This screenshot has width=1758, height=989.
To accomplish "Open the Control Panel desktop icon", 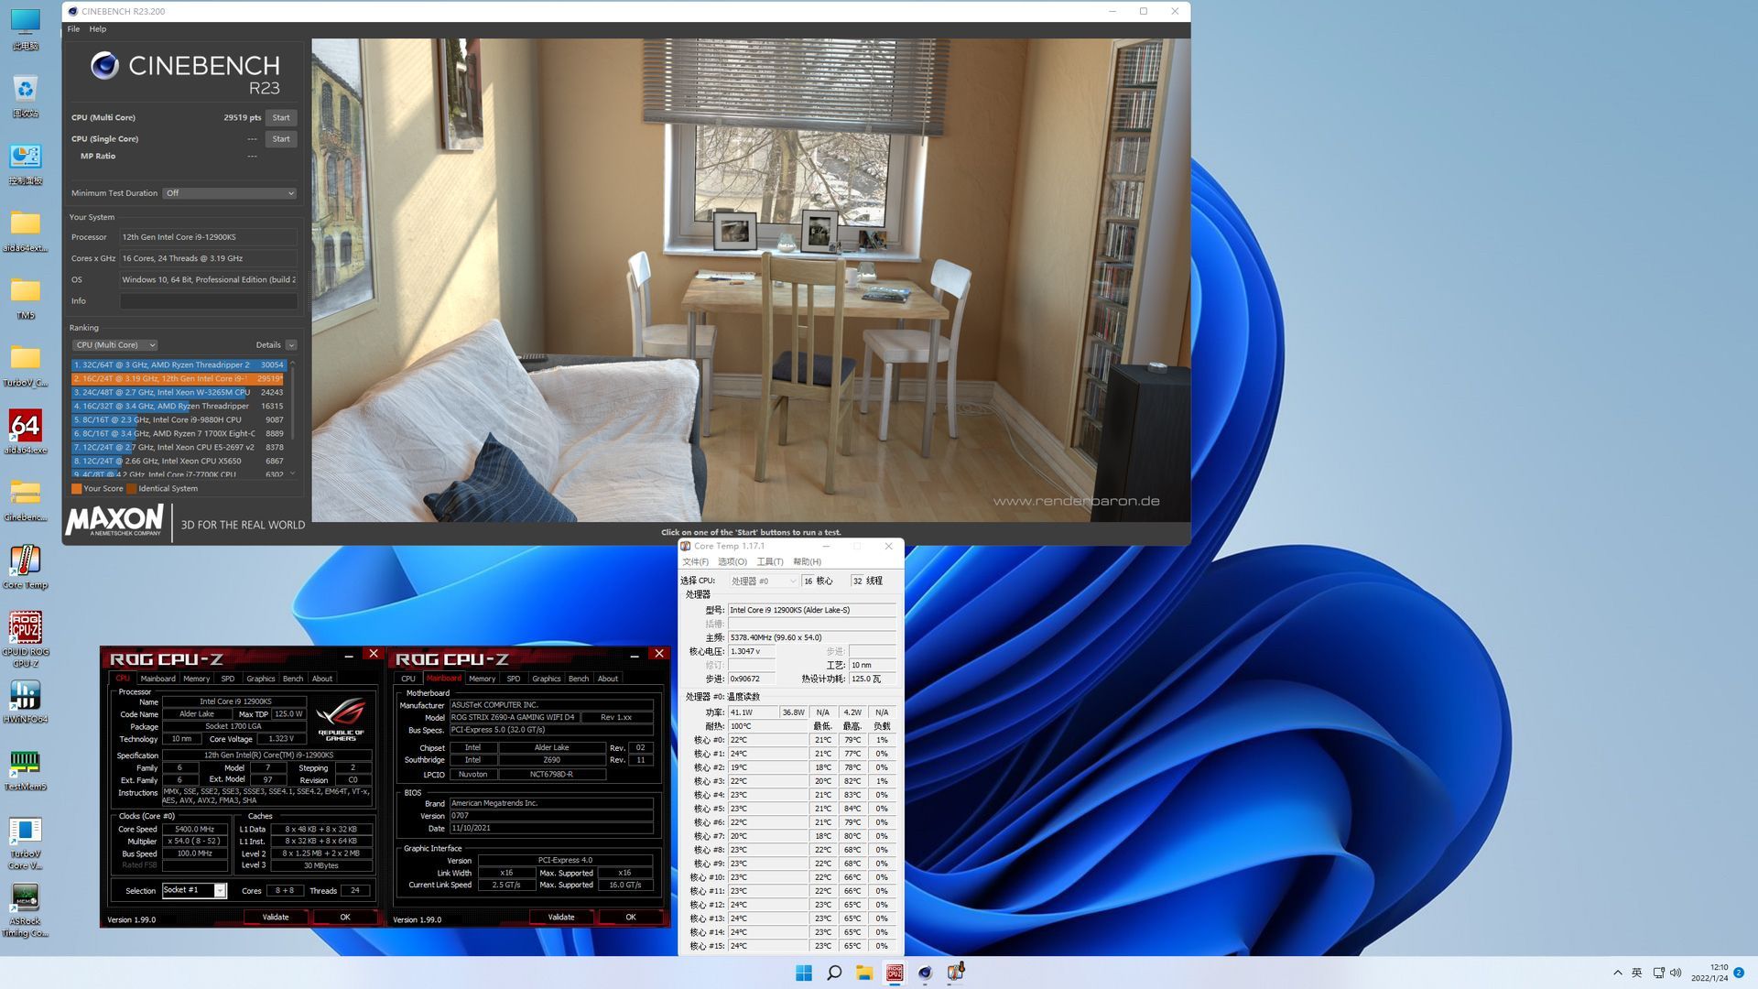I will 25,163.
